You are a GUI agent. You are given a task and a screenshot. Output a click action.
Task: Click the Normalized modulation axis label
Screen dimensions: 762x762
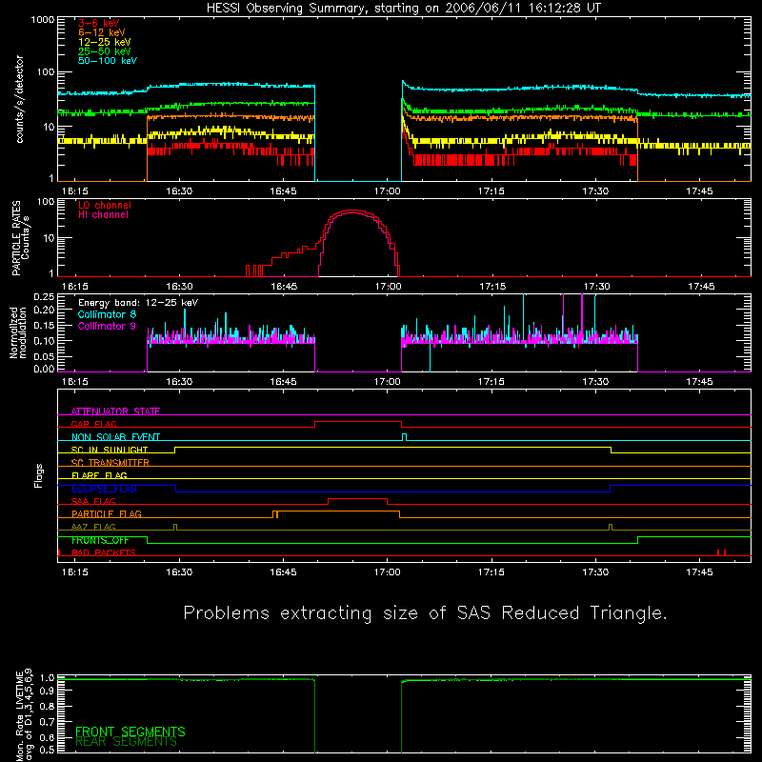pyautogui.click(x=18, y=332)
